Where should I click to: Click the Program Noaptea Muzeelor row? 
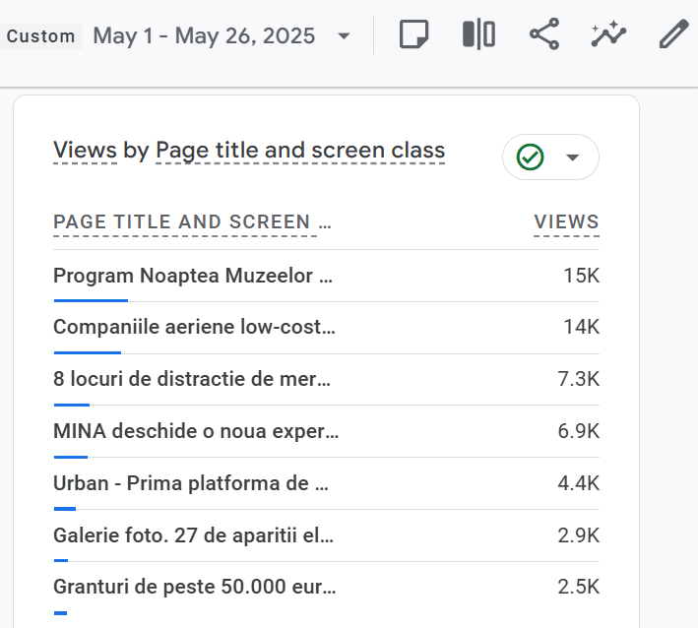point(326,276)
